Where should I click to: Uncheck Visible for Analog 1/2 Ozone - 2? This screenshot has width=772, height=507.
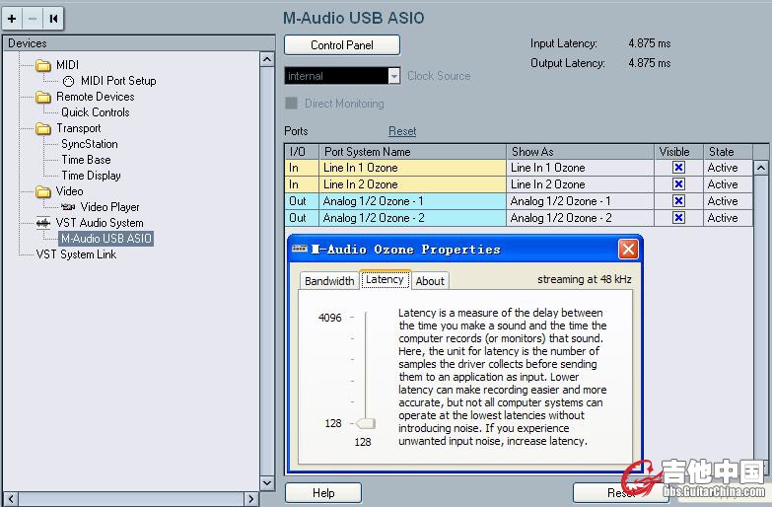(x=678, y=218)
